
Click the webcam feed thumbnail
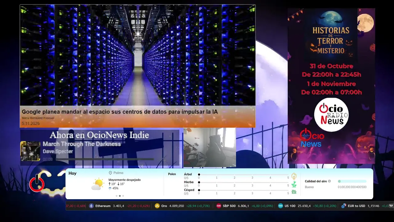[210, 147]
